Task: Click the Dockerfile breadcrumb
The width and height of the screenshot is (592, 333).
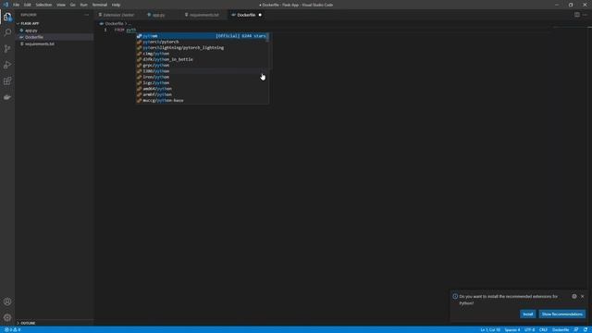Action: (x=114, y=23)
